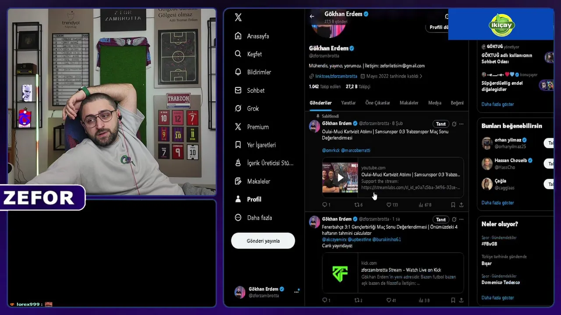Select Öne Çıkanlar tab
This screenshot has width=561, height=315.
point(378,103)
